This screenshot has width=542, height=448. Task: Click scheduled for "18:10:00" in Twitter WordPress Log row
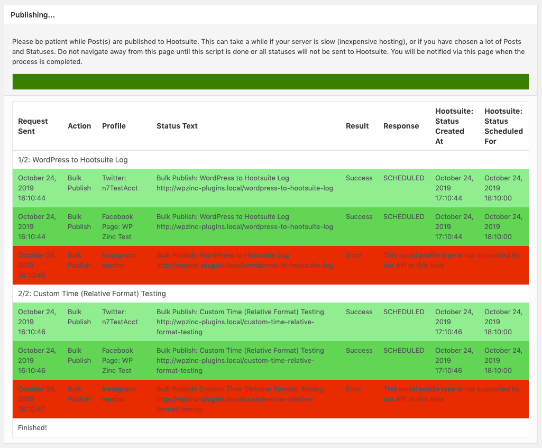coord(498,198)
